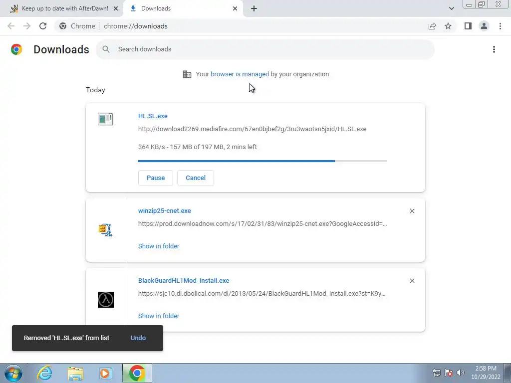
Task: Click the mediafire source URL of HL.SL.exe
Action: coord(252,129)
